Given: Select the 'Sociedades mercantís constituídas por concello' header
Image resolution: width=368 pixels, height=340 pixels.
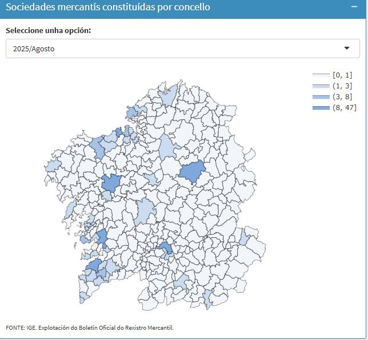Looking at the screenshot, I should (x=108, y=7).
